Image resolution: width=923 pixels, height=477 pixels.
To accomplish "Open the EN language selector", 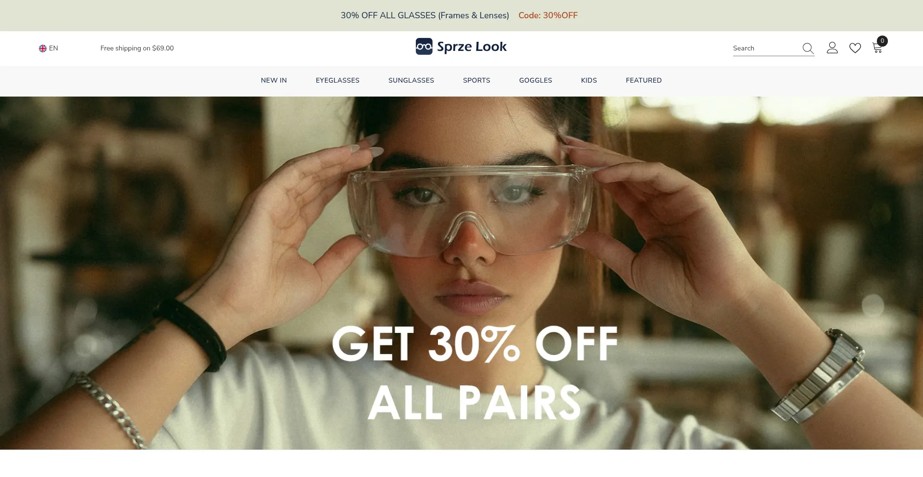I will point(49,49).
